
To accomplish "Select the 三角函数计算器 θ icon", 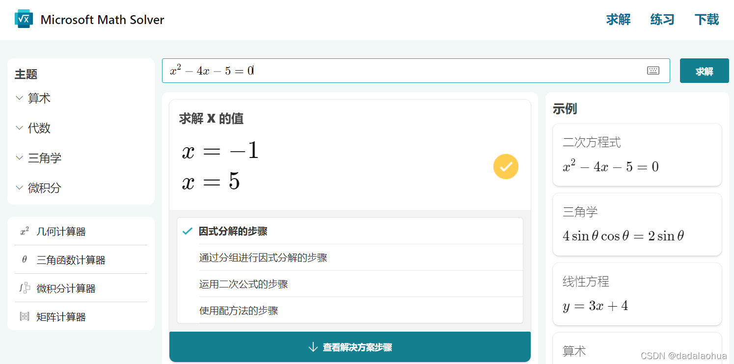I will (x=24, y=260).
